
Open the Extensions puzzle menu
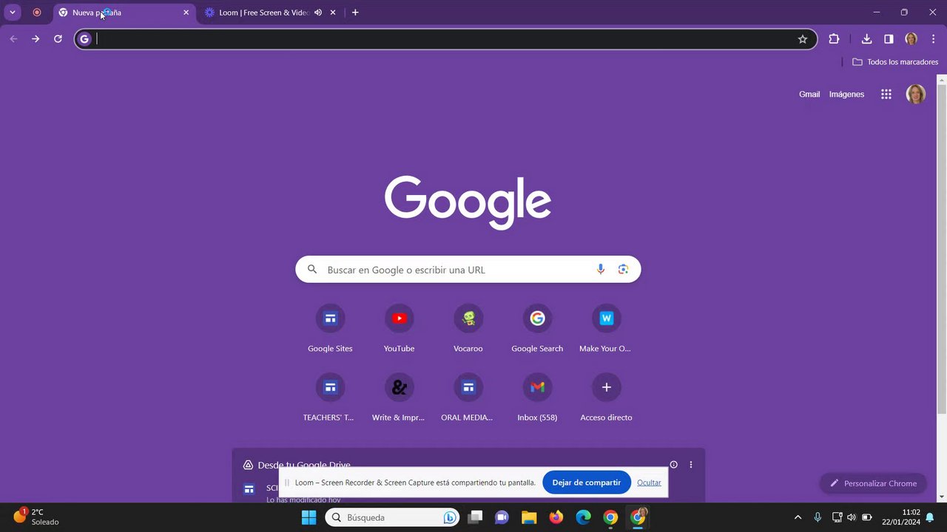click(834, 39)
